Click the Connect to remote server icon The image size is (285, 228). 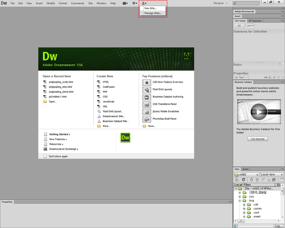[237, 180]
